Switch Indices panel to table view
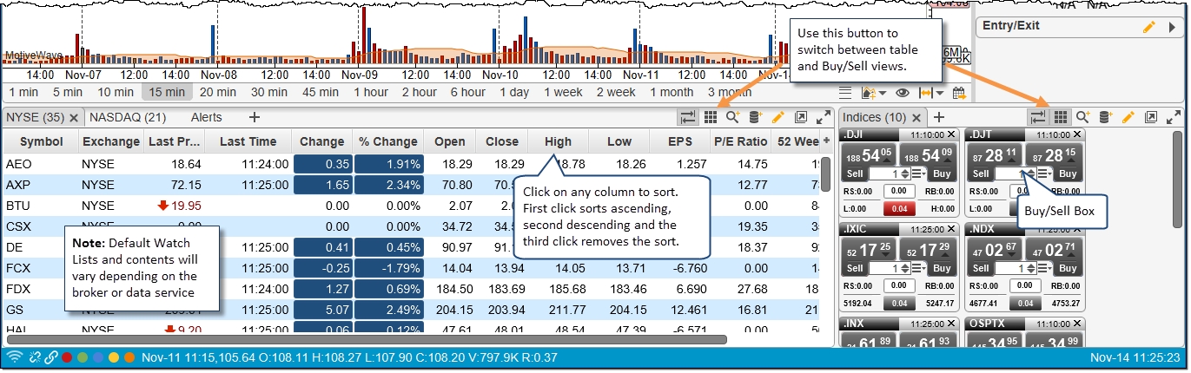Image resolution: width=1191 pixels, height=373 pixels. (x=1038, y=117)
